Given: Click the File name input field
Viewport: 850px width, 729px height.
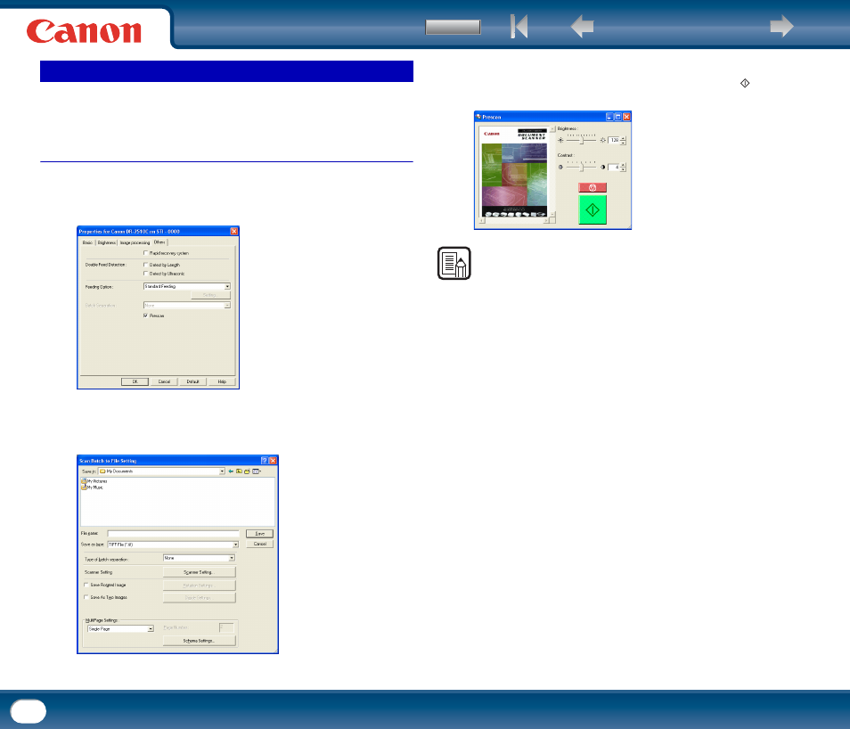Looking at the screenshot, I should 173,534.
